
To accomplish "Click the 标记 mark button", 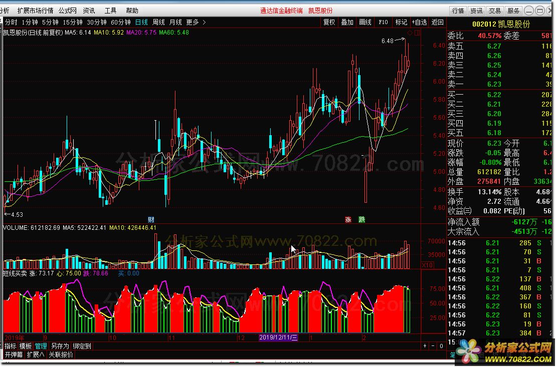I will [x=401, y=23].
